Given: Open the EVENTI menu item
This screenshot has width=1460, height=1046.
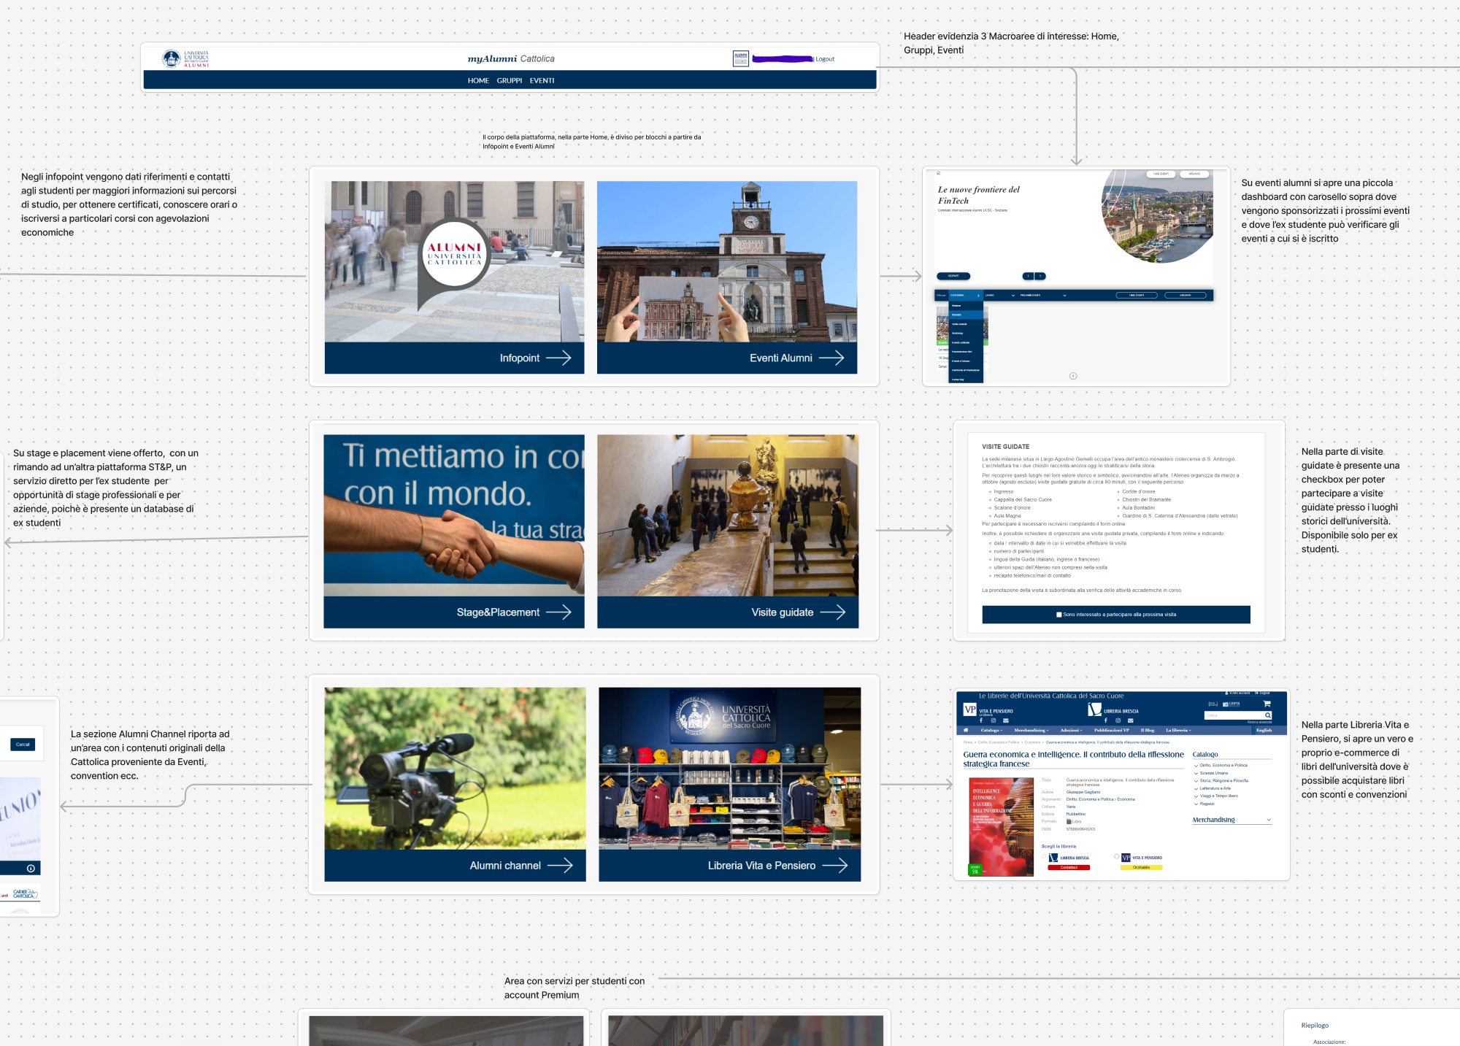Looking at the screenshot, I should pos(542,80).
